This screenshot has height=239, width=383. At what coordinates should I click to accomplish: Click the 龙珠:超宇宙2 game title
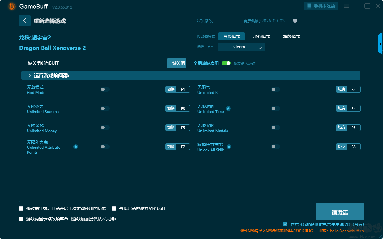click(x=35, y=38)
